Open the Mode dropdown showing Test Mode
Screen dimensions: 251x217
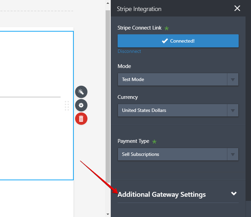click(x=178, y=79)
